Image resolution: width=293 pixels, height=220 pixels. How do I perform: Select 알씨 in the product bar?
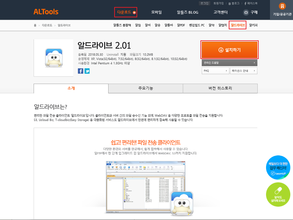pos(147,25)
